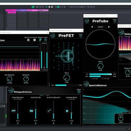Toggle Bypass power button in Gate plugin
The height and width of the screenshot is (131, 131).
(x=46, y=40)
